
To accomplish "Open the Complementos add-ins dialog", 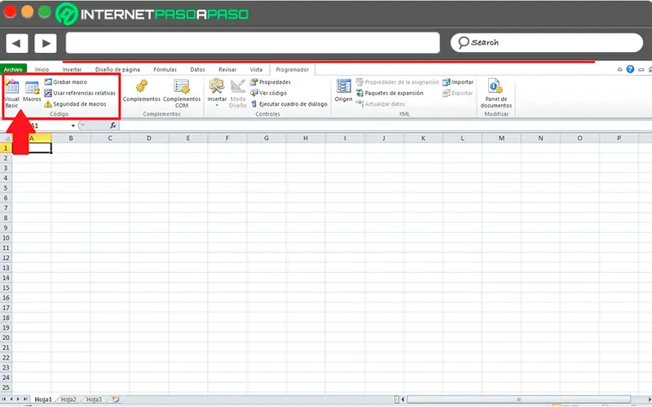I will [141, 90].
